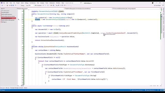Click the Undo toolbar icon
Image resolution: width=165 pixels, height=93 pixels.
15,5
